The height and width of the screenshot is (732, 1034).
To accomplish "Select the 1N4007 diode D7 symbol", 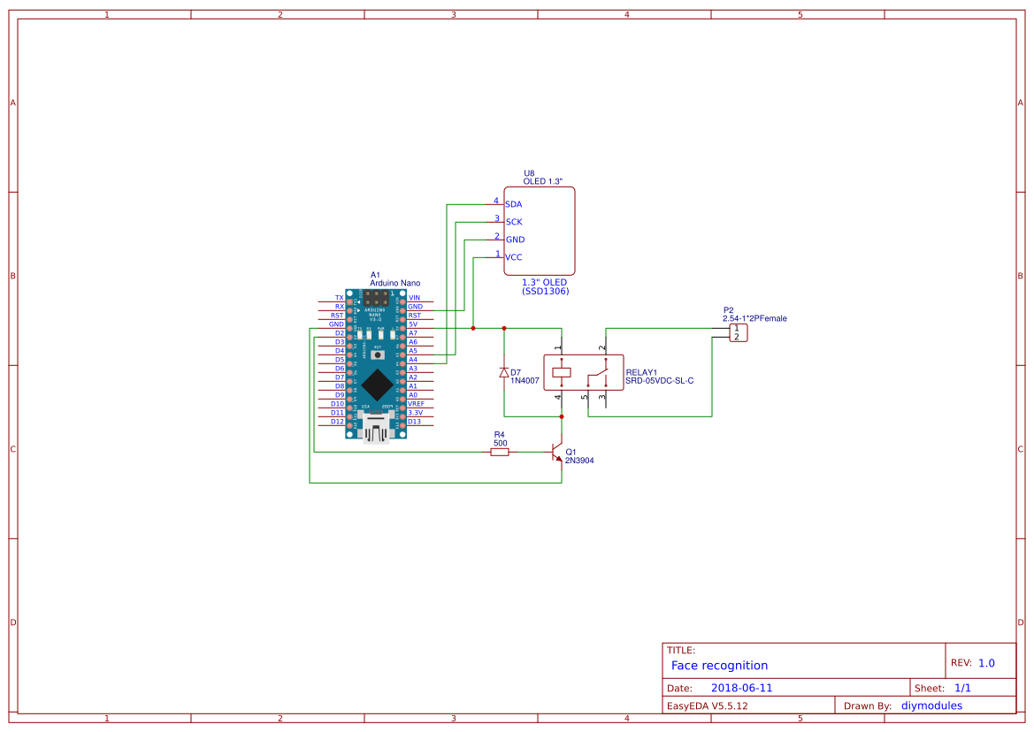I will tap(504, 372).
